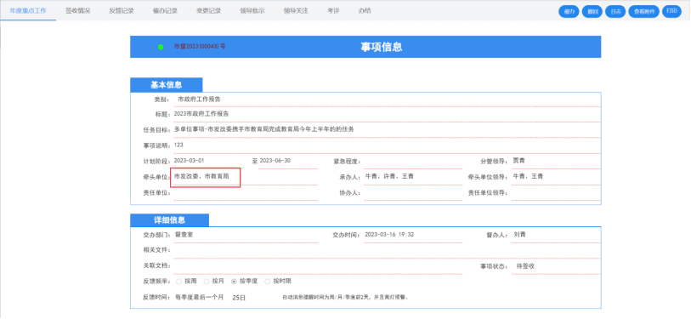
Task: Open the 反馈记录 tab
Action: click(122, 10)
